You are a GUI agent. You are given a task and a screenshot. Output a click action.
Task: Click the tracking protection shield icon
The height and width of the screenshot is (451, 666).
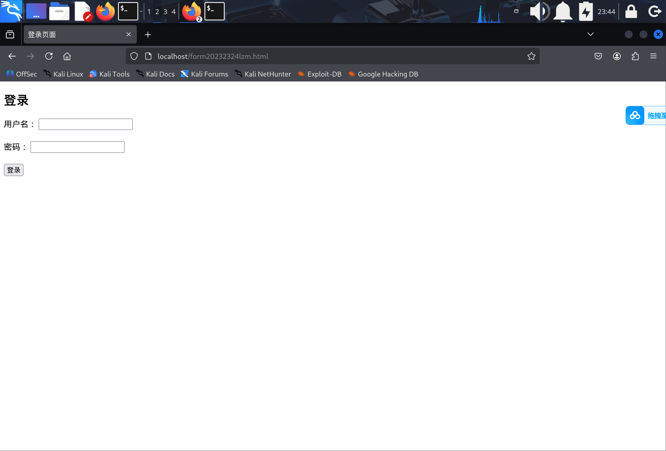pyautogui.click(x=134, y=56)
